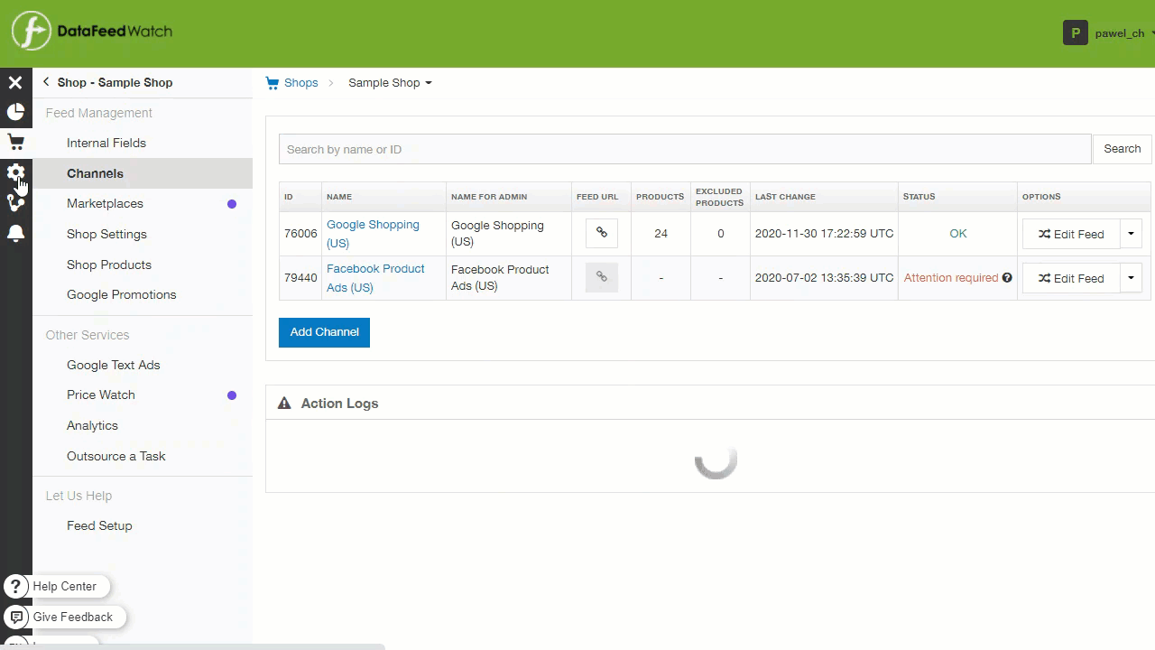Click the help icon beside Attention required
Image resolution: width=1155 pixels, height=650 pixels.
(x=1007, y=278)
